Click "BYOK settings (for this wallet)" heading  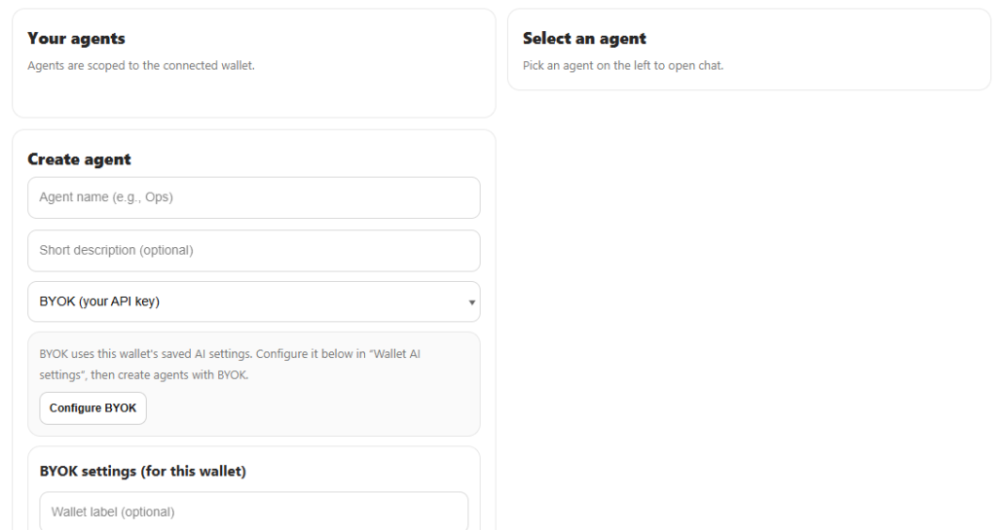coord(143,472)
